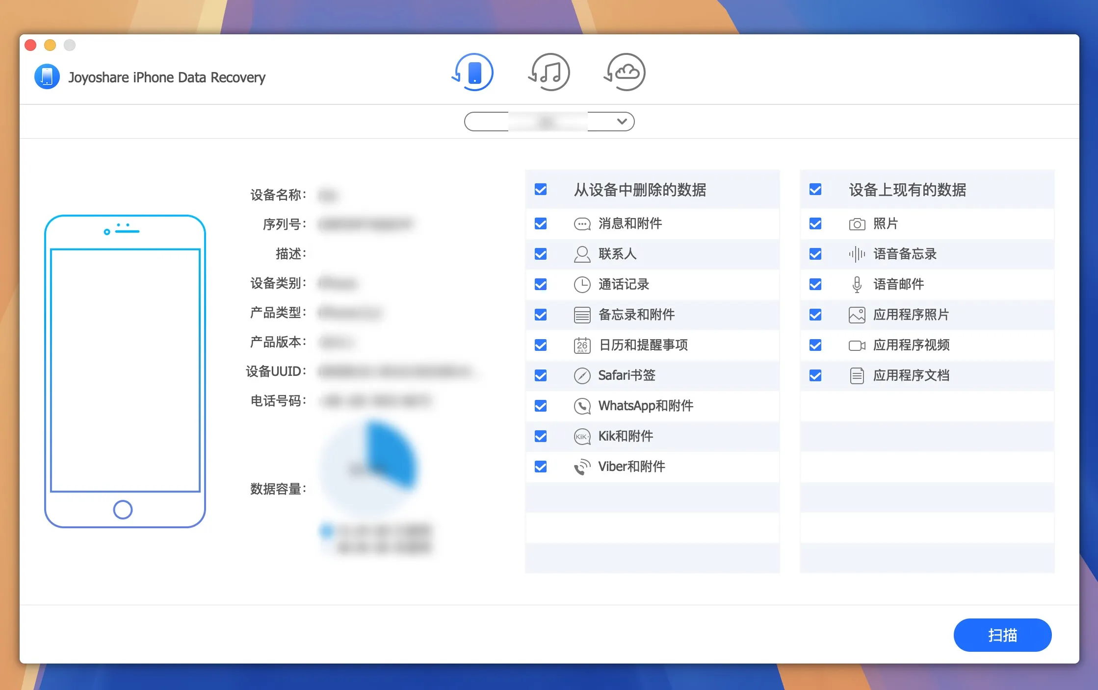1098x690 pixels.
Task: Click the 设备名称 label
Action: 278,195
